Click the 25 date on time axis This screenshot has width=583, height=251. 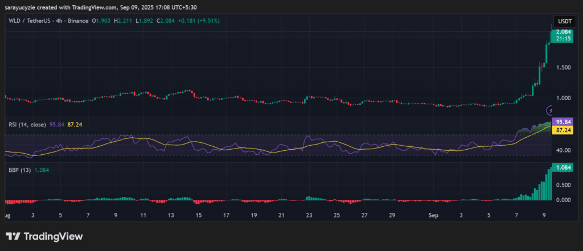[x=336, y=215]
